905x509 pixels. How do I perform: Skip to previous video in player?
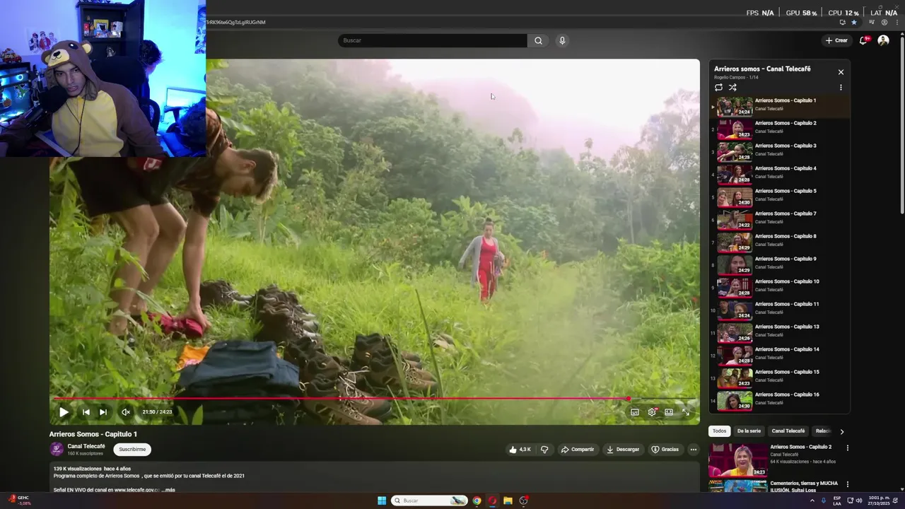[x=86, y=412]
